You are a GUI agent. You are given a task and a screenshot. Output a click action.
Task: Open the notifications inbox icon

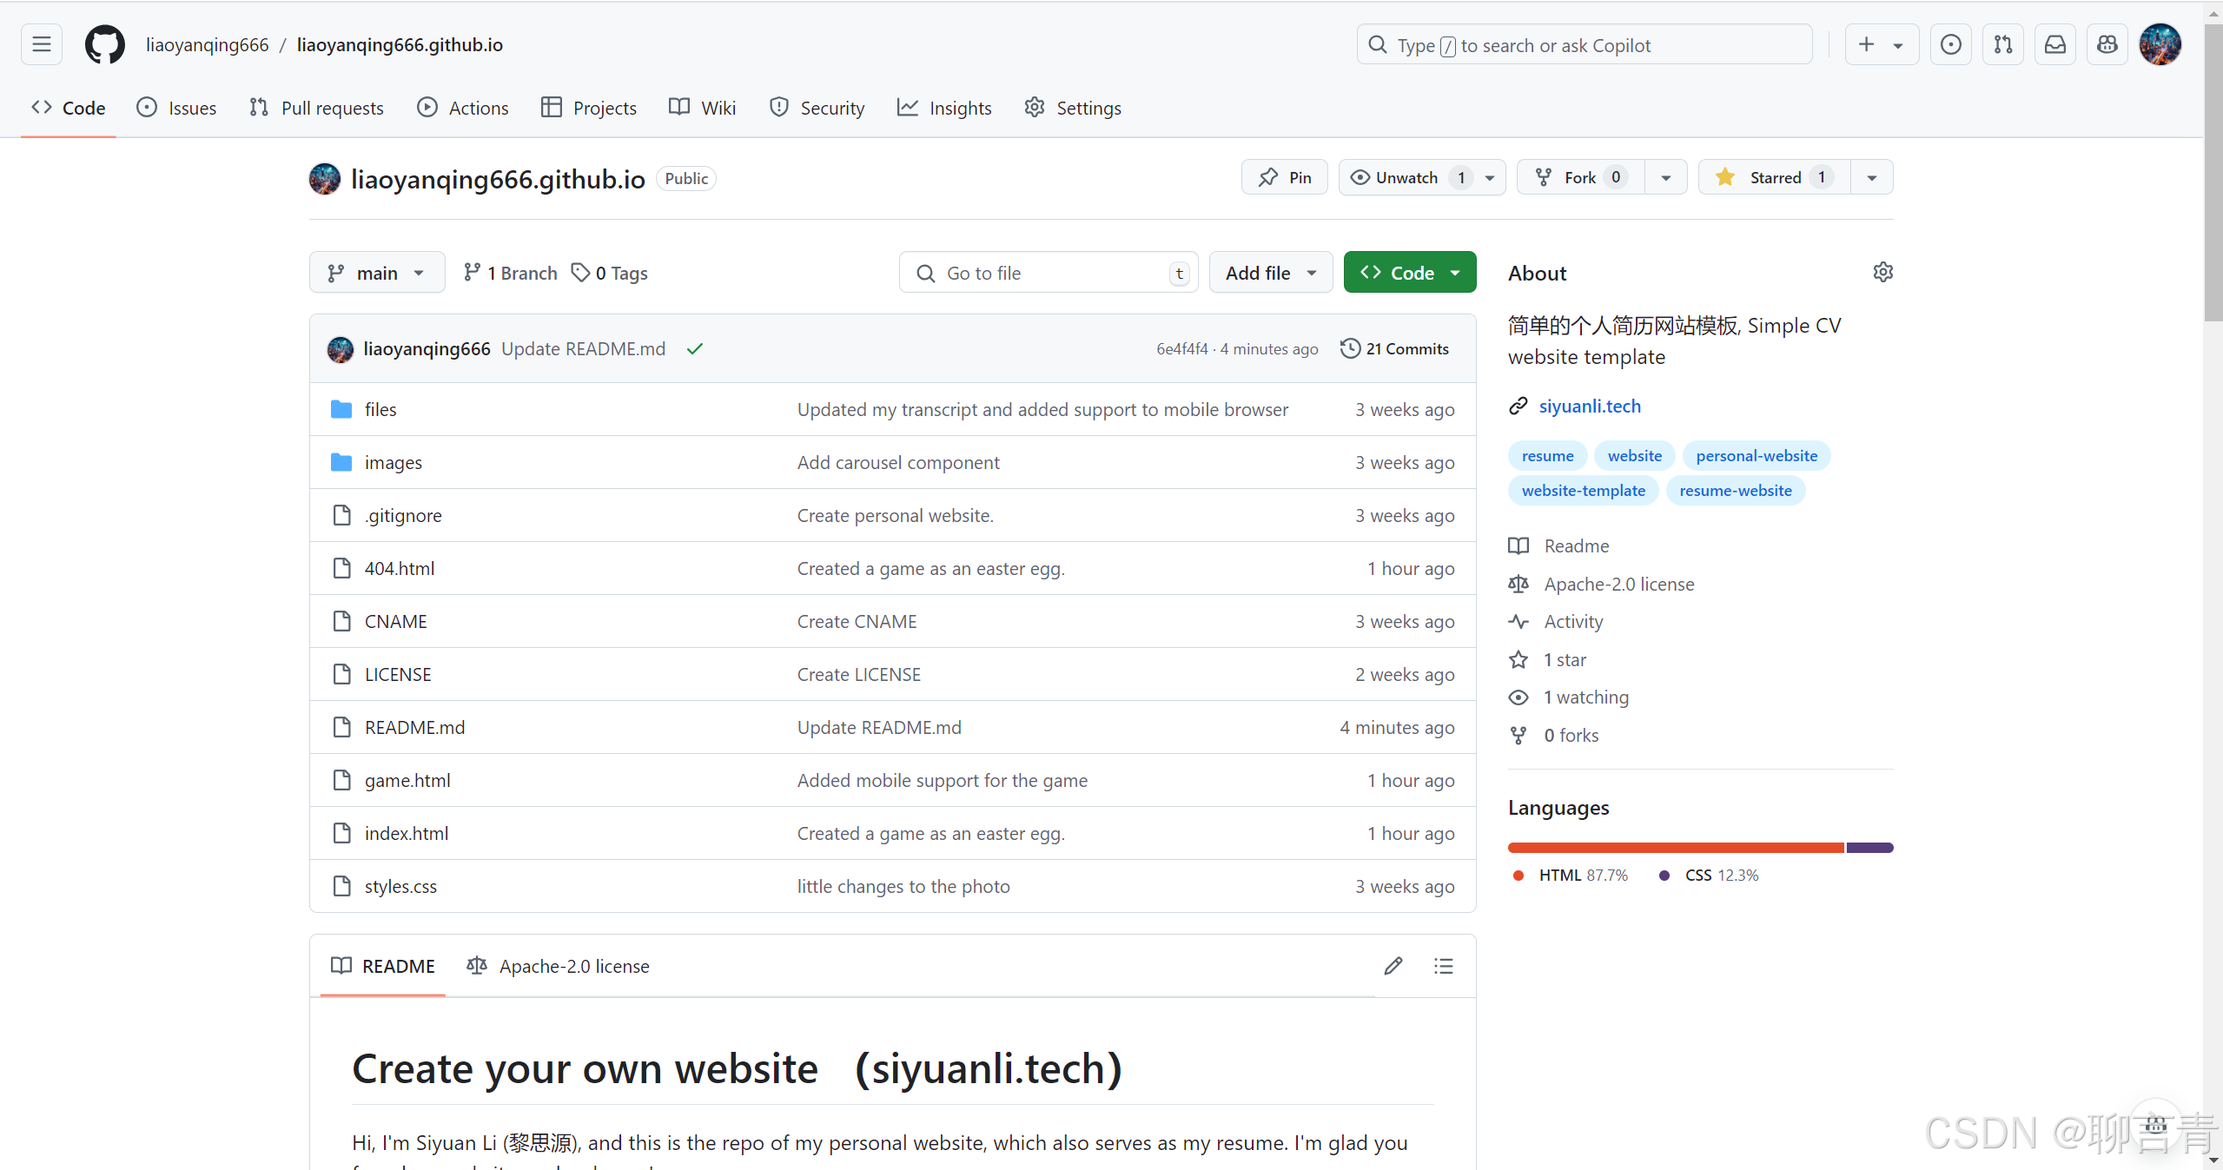(x=2054, y=44)
